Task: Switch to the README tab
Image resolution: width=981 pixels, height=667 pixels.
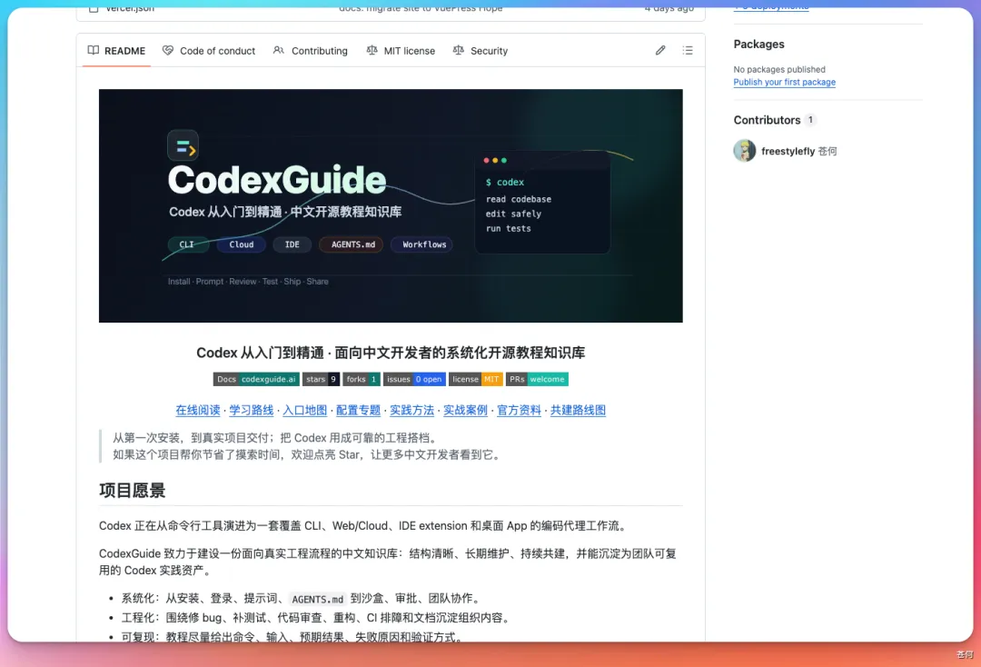Action: [116, 51]
